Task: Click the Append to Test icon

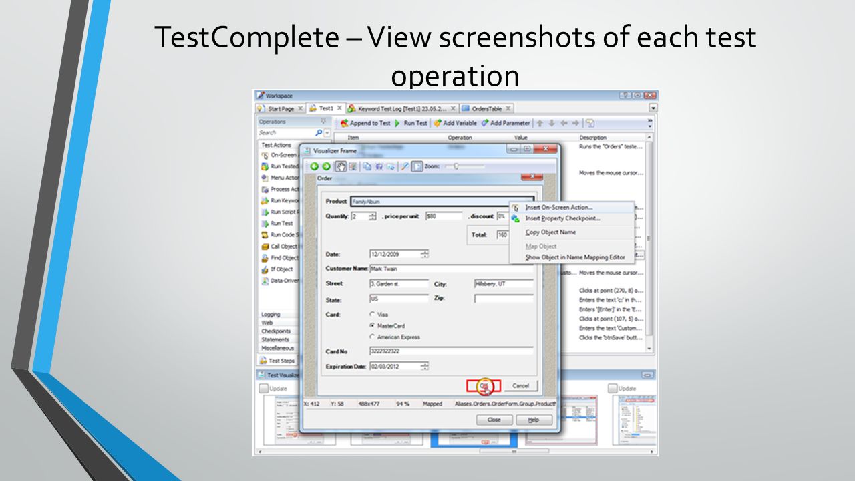Action: pyautogui.click(x=344, y=124)
